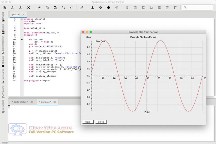Click the second grayed debug toolbar icon
Screen dimensions: 216x144
click(x=135, y=7)
